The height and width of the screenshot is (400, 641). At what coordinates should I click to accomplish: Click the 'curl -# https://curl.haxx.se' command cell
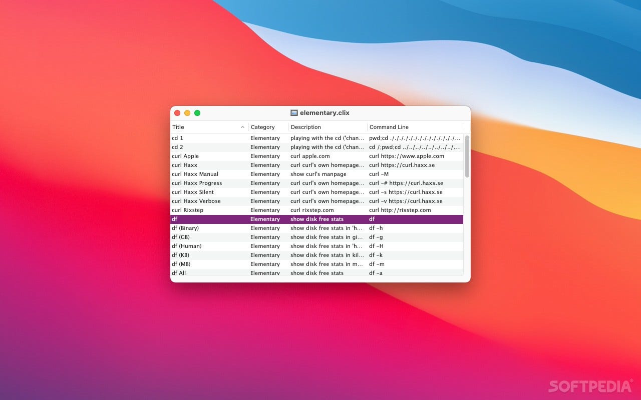tap(406, 183)
